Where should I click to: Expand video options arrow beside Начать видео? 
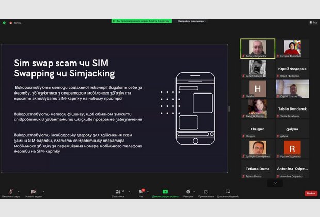pos(43,191)
